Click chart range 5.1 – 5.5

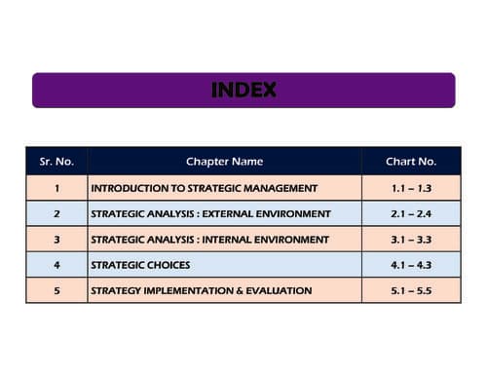coord(411,290)
